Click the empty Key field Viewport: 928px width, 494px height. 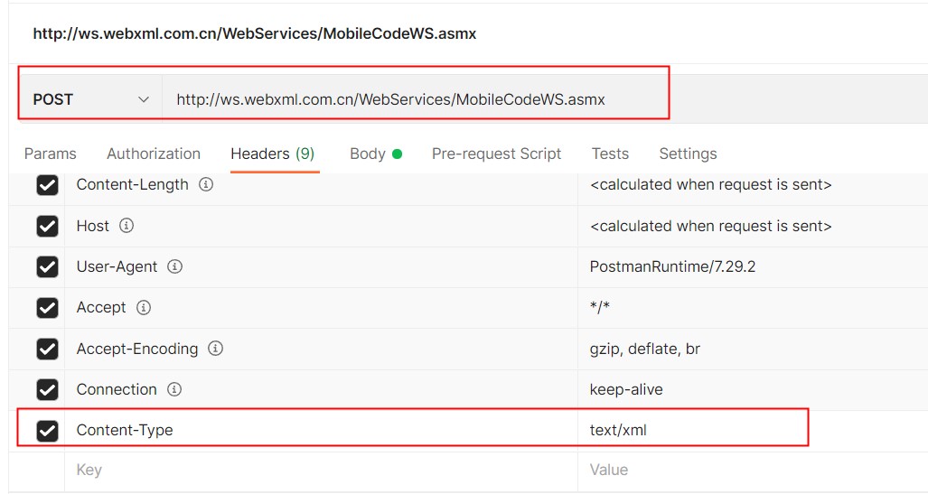pos(316,471)
